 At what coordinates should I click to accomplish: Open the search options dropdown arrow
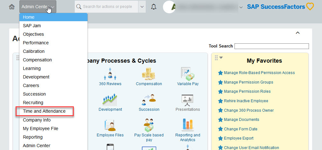pyautogui.click(x=142, y=7)
